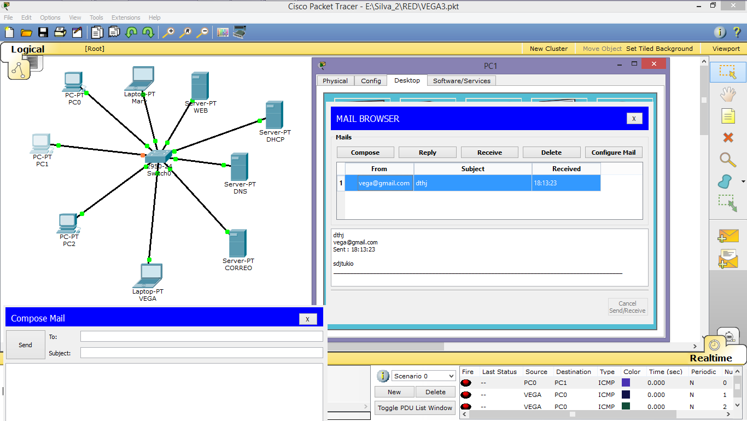Switch to the Config tab in PC1
Image resolution: width=747 pixels, height=421 pixels.
371,80
